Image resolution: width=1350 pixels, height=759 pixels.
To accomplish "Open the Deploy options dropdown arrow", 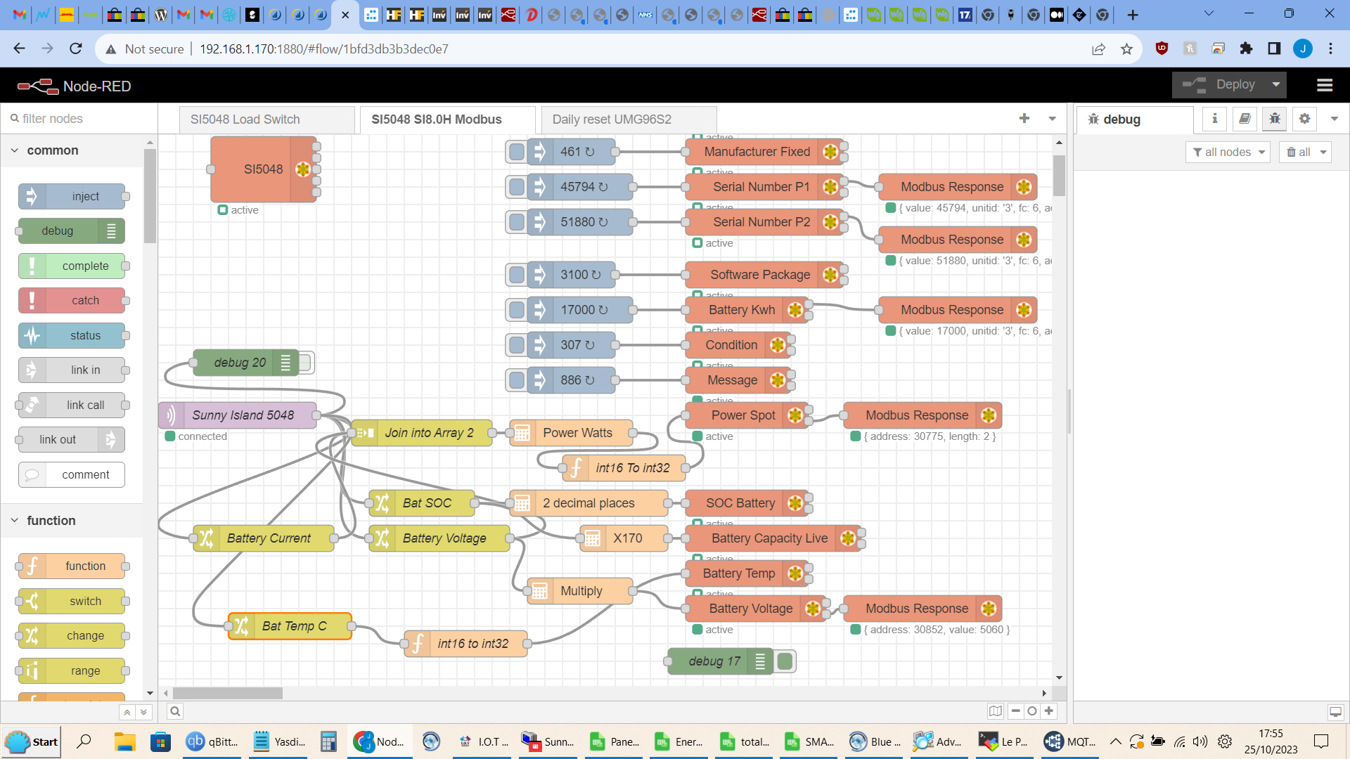I will tap(1276, 84).
